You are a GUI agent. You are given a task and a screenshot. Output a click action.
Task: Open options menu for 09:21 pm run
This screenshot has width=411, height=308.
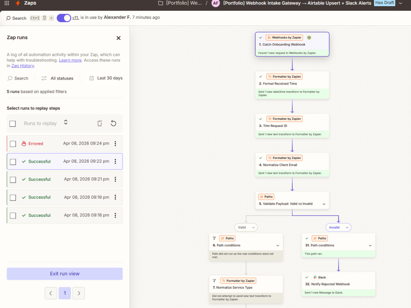[x=115, y=179]
